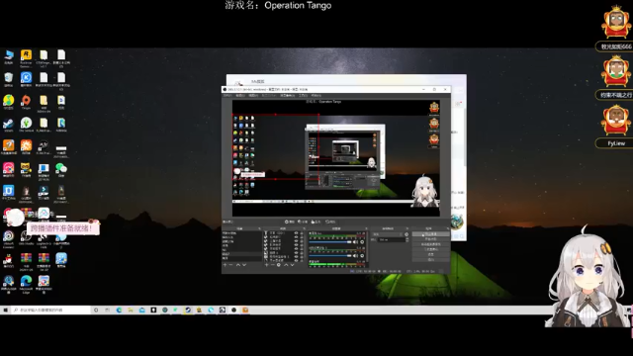Undock Audio Mixer via header float icon

[x=366, y=228]
